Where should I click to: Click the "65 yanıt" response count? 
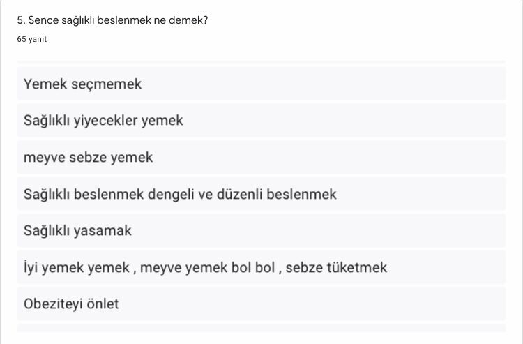tap(32, 40)
